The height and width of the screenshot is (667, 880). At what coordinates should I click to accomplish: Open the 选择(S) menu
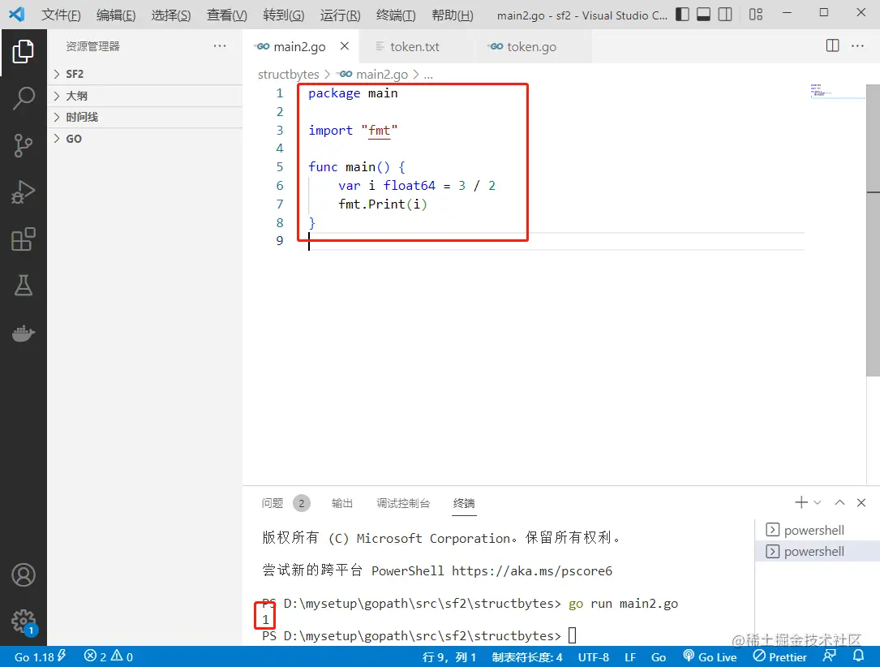[171, 15]
